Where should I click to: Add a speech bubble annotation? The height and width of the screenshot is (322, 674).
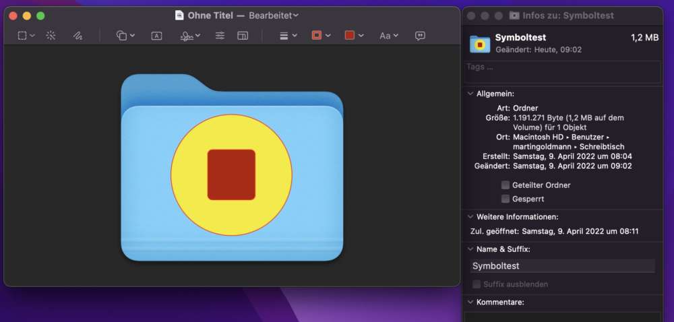(x=420, y=36)
